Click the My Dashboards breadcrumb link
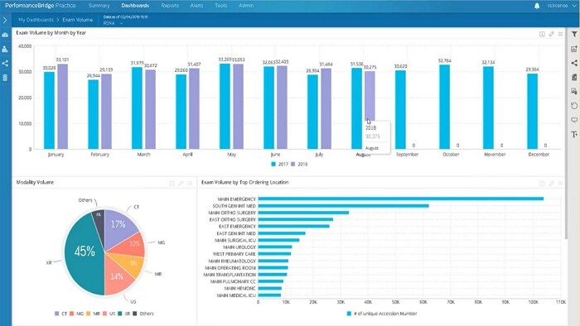 point(36,20)
